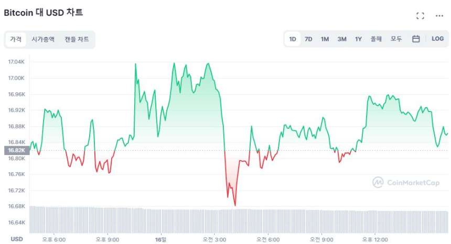Image resolution: width=451 pixels, height=244 pixels.
Task: Select the 1M time range
Action: tap(325, 39)
